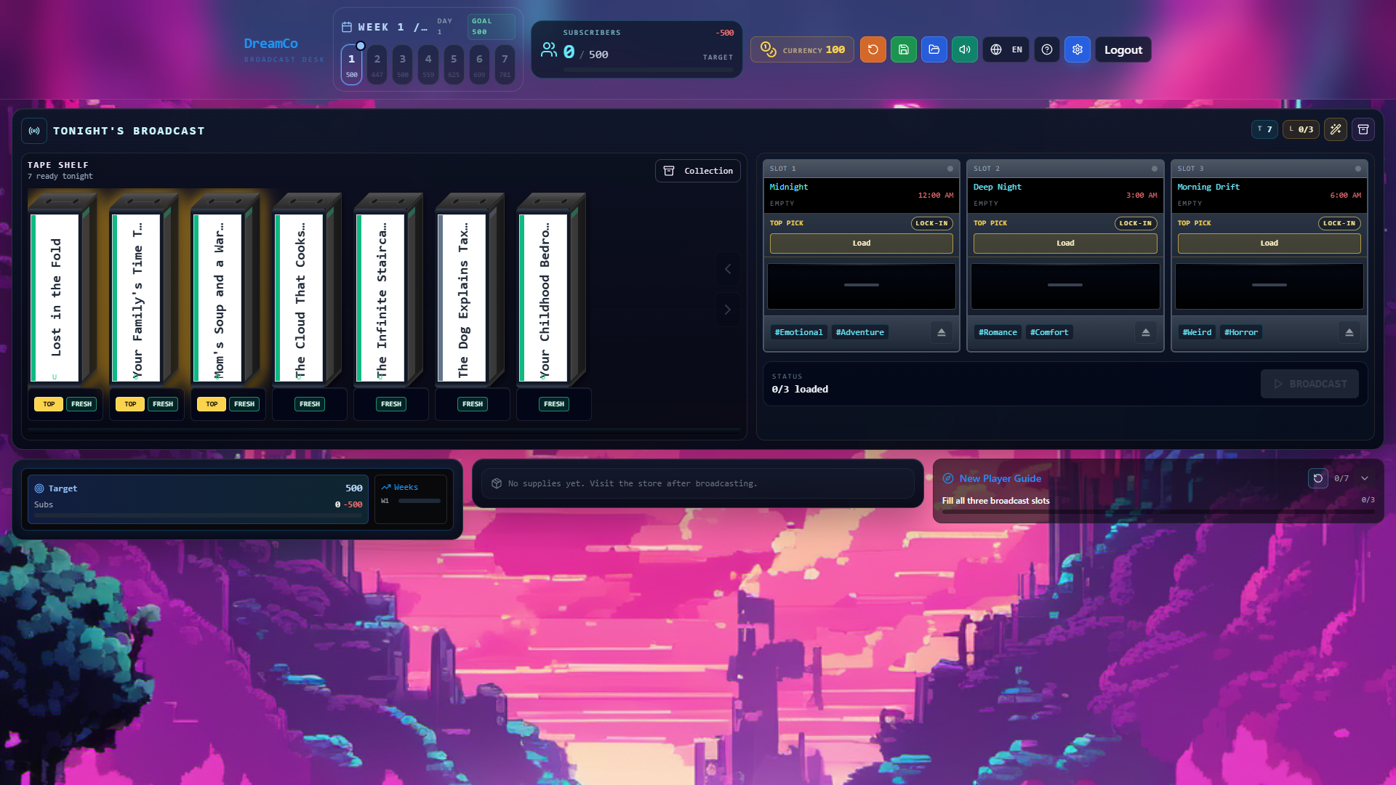Select day 4 in the week tracker
Screen dimensions: 1396x785
coord(428,65)
